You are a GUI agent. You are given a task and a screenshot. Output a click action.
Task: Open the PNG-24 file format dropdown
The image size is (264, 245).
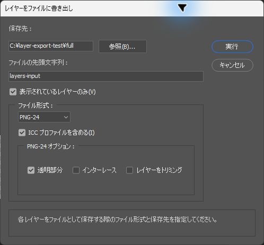(44, 117)
